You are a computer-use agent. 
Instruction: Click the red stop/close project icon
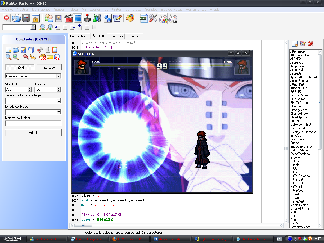coord(7,18)
